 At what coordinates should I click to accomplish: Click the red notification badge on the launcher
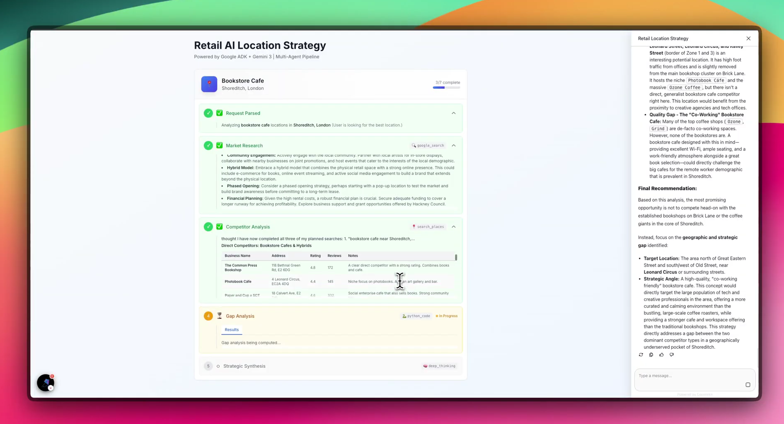pyautogui.click(x=52, y=376)
